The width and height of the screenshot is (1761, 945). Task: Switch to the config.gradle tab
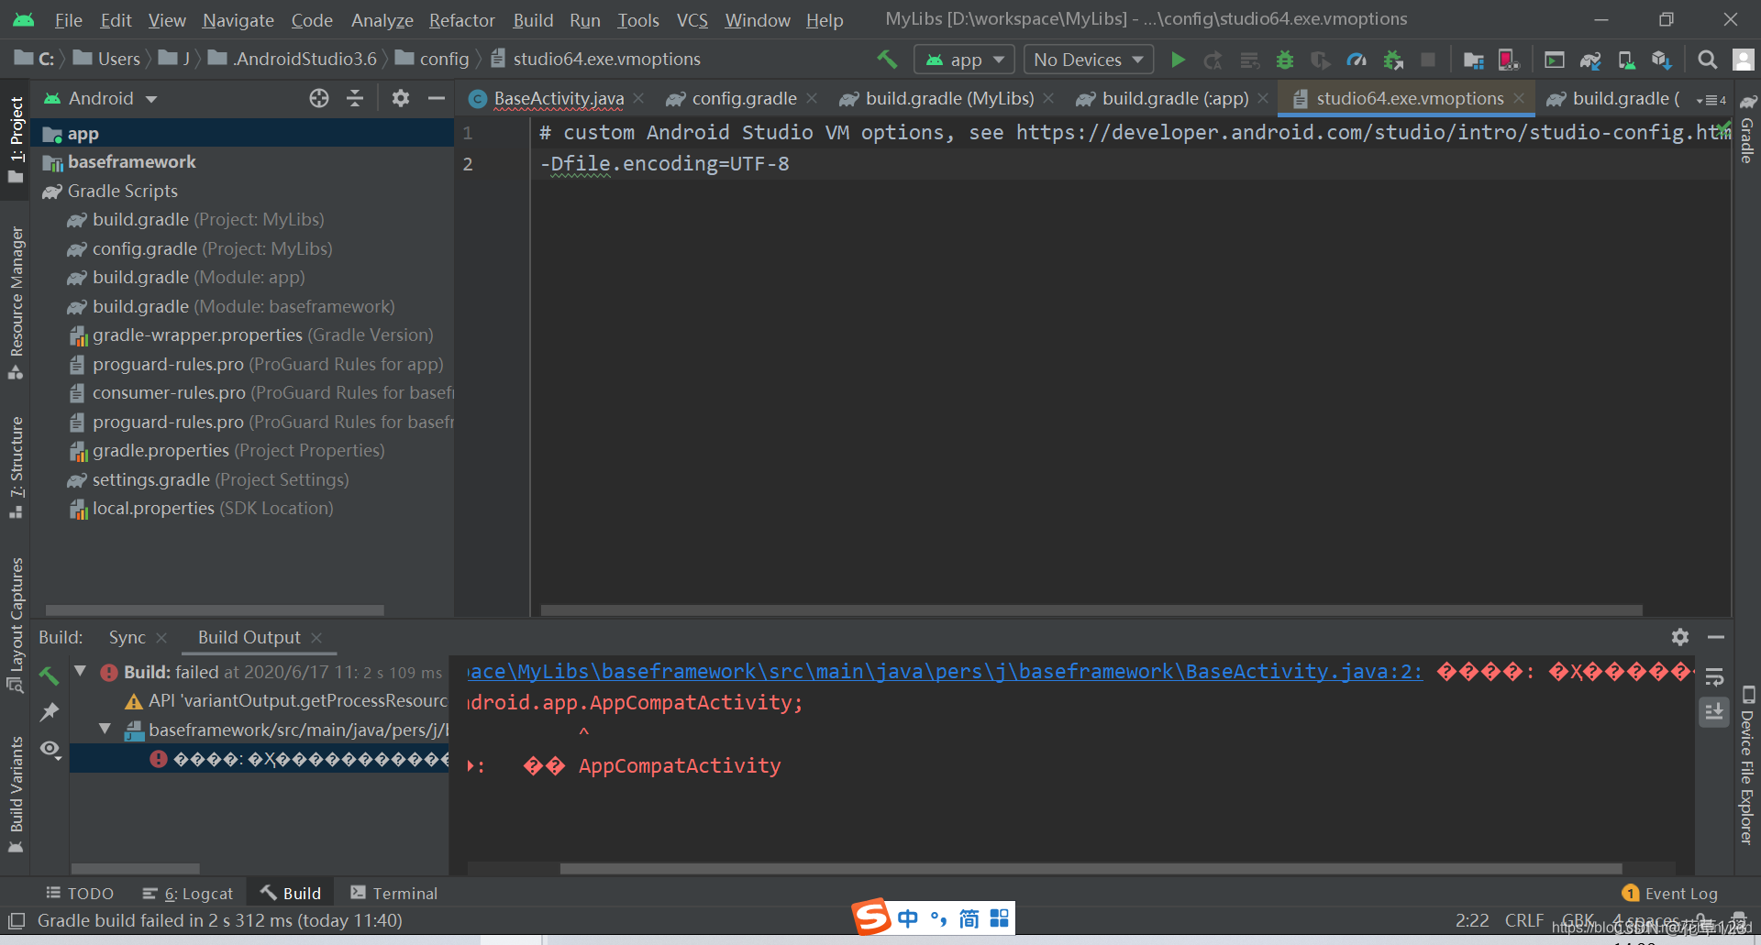(x=744, y=98)
